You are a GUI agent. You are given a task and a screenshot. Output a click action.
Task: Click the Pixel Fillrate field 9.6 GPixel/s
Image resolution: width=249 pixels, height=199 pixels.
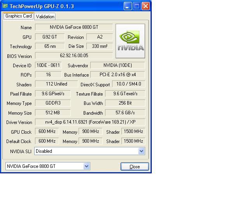click(53, 94)
